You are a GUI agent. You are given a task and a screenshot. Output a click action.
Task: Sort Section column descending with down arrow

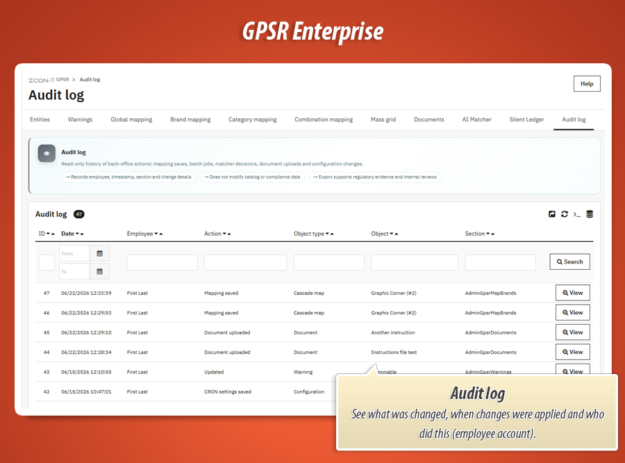tap(488, 234)
